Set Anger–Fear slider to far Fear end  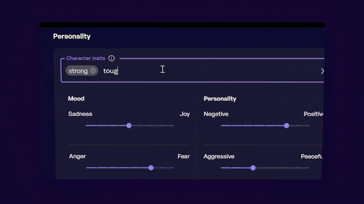(x=173, y=168)
